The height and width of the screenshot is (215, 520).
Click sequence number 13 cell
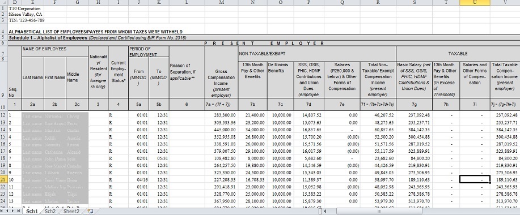click(x=15, y=201)
